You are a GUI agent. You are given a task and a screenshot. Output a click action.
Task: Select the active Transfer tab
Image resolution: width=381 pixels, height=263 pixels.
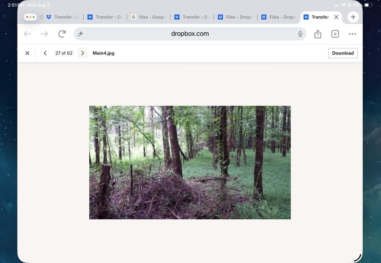click(317, 17)
